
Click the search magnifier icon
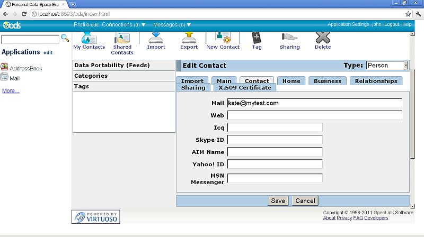tap(65, 38)
